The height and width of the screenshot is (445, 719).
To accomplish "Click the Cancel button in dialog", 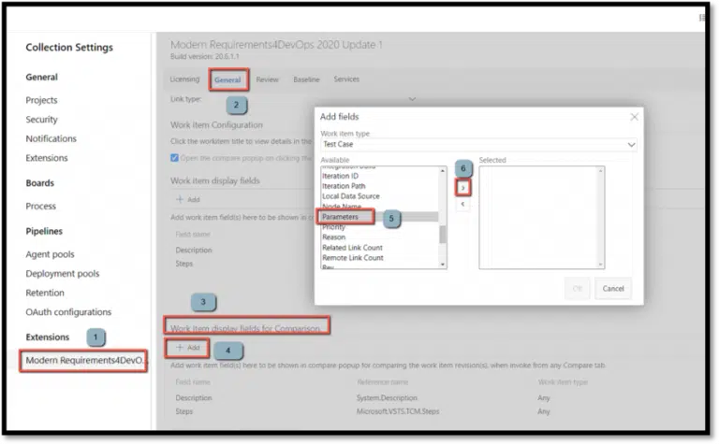I will [x=613, y=288].
